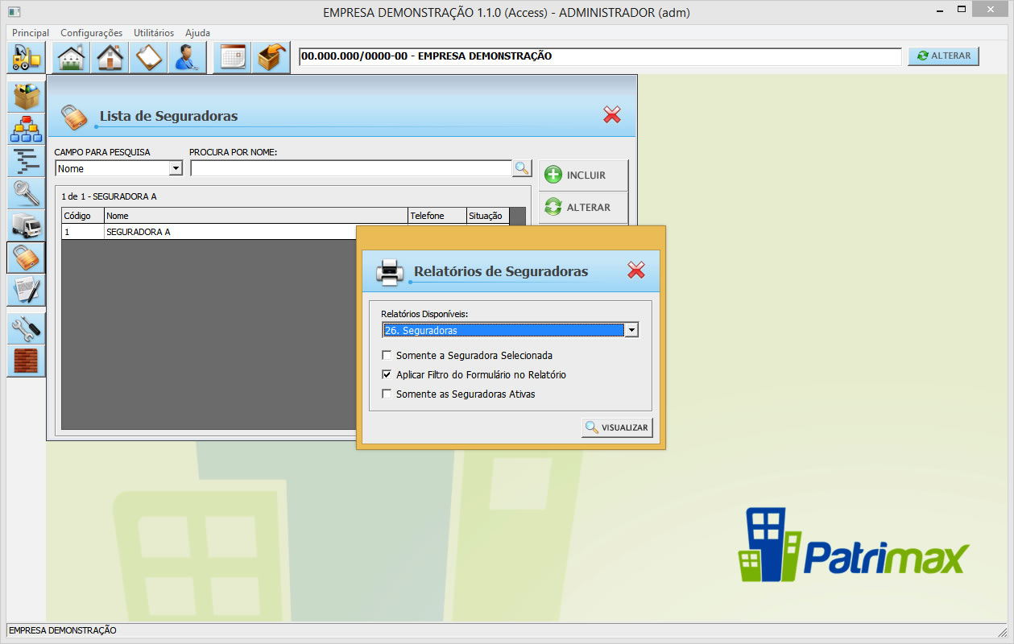1014x644 pixels.
Task: Open the Ajuda menu
Action: point(197,33)
